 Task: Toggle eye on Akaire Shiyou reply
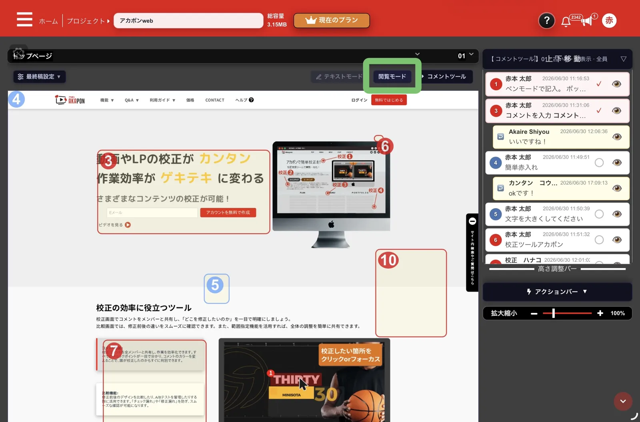coord(617,137)
